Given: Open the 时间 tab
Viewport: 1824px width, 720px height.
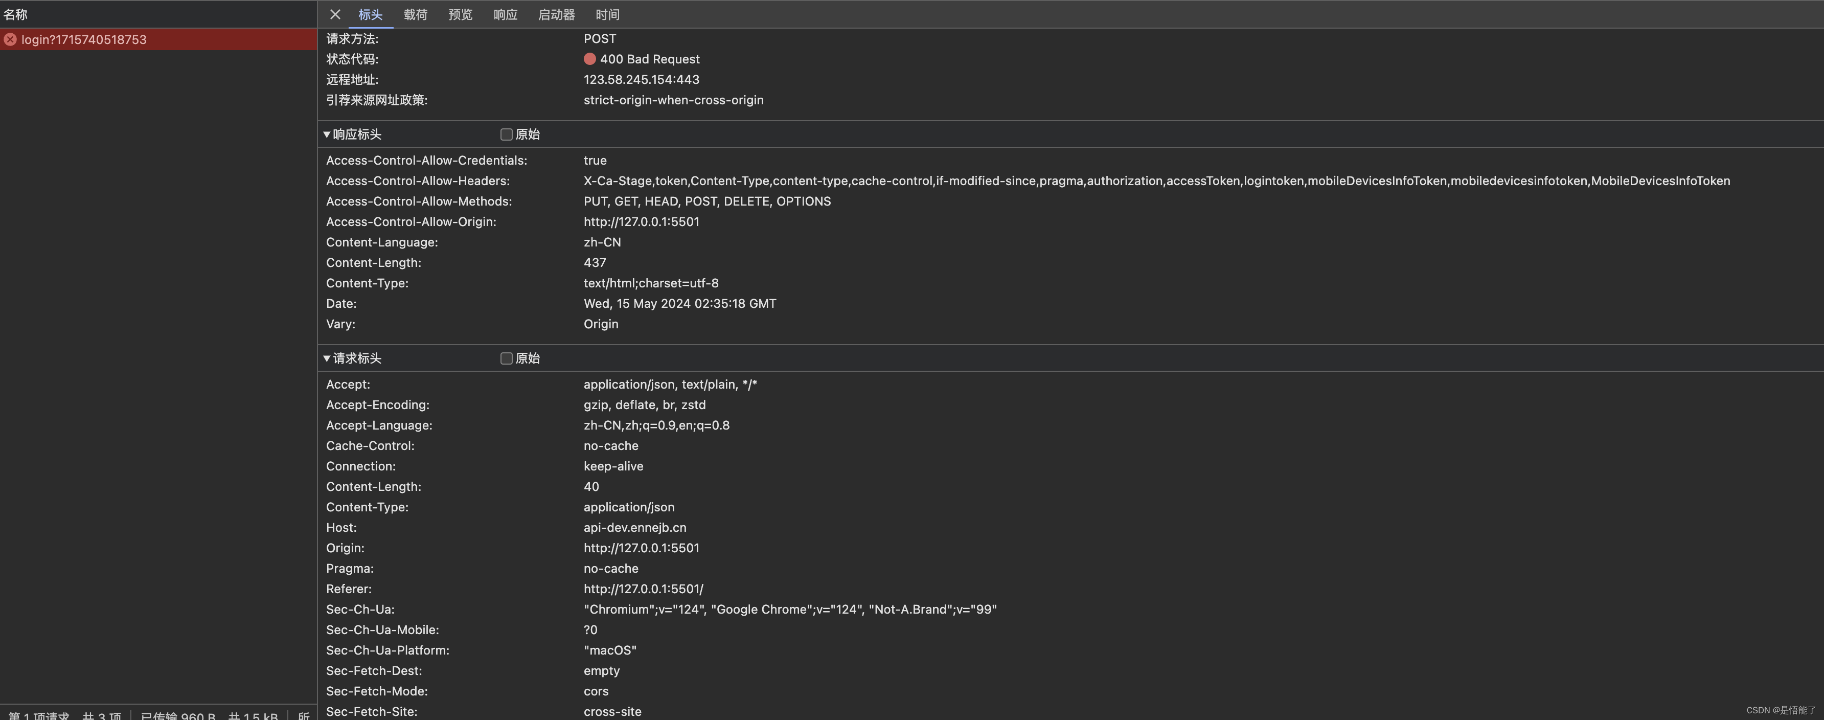Looking at the screenshot, I should 607,14.
